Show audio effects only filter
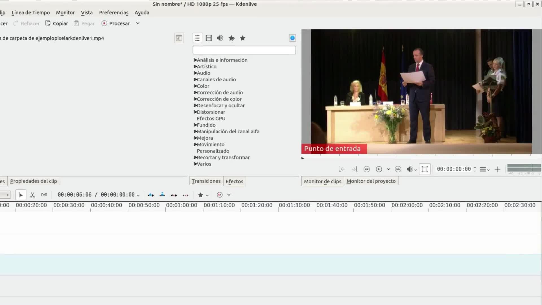This screenshot has height=305, width=542. pos(220,38)
